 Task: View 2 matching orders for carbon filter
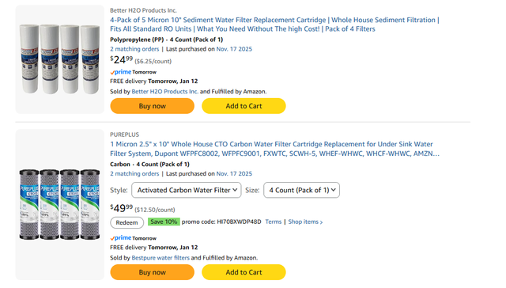134,174
